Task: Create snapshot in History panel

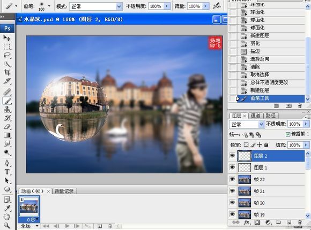Action: [x=288, y=106]
